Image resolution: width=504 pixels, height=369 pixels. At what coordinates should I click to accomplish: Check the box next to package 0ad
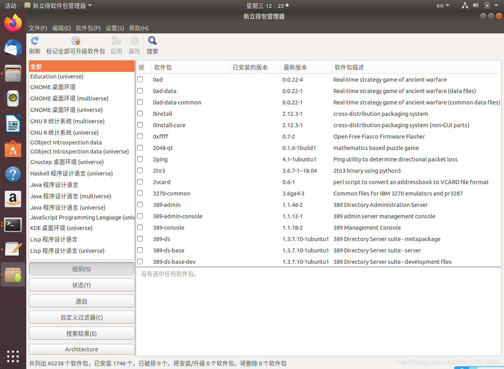tap(140, 79)
